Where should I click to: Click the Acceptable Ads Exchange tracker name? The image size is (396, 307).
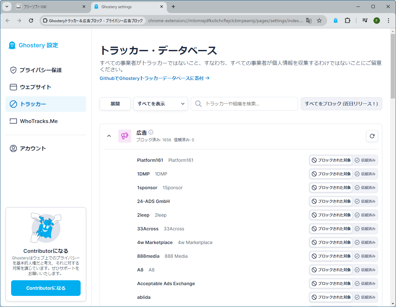166,284
